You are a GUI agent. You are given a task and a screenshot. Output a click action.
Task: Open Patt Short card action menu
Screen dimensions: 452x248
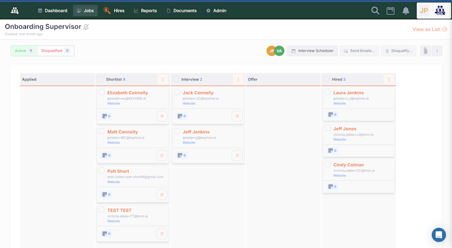point(162,195)
